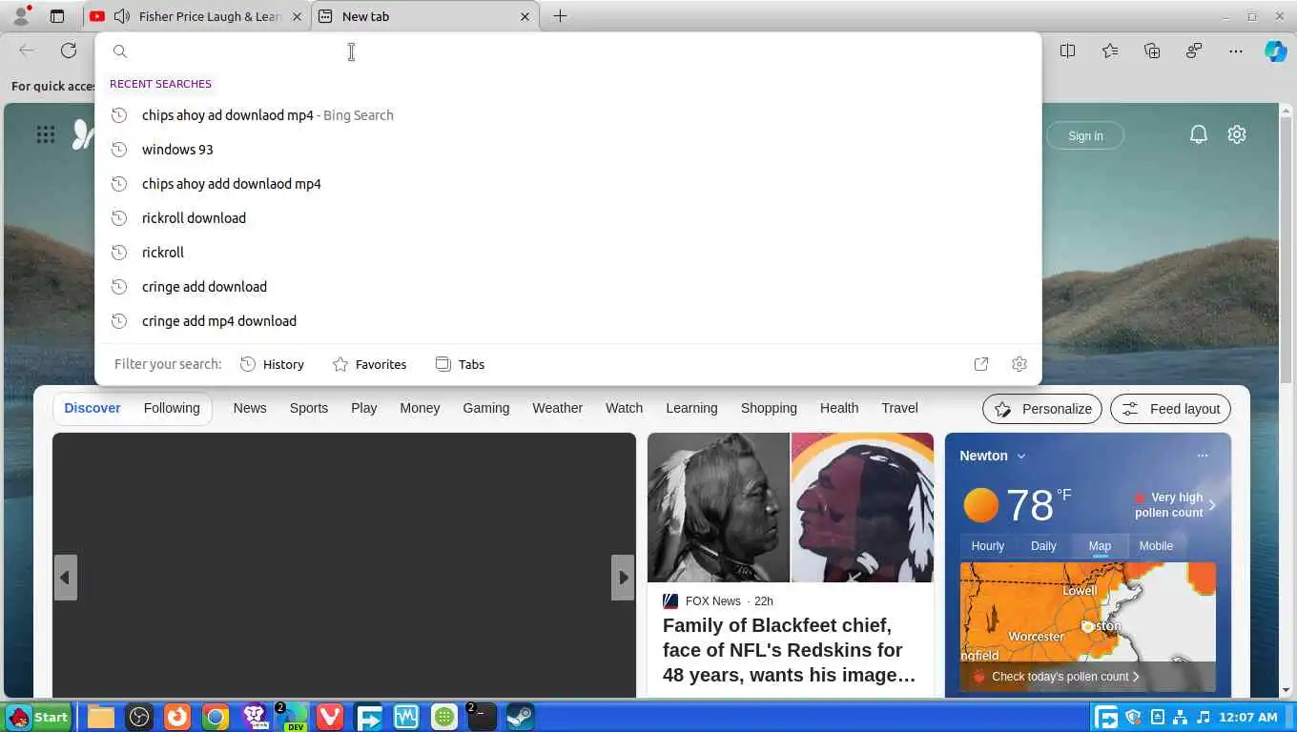1297x732 pixels.
Task: Click the Sign in button
Action: click(x=1085, y=135)
